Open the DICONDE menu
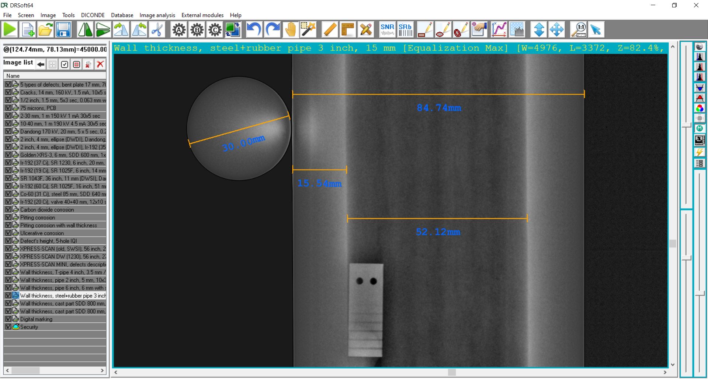Screen dimensions: 708x379 coord(93,15)
